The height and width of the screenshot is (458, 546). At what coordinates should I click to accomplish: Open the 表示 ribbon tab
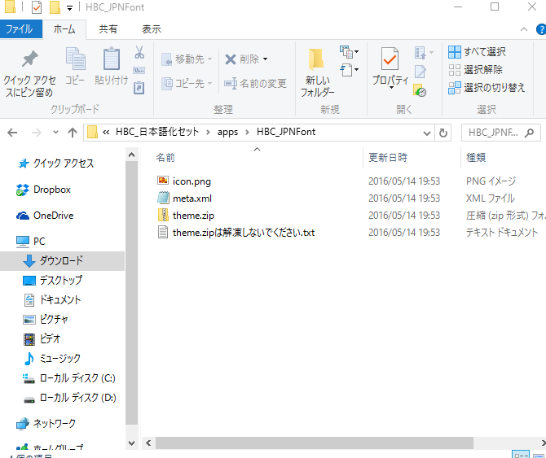[151, 29]
